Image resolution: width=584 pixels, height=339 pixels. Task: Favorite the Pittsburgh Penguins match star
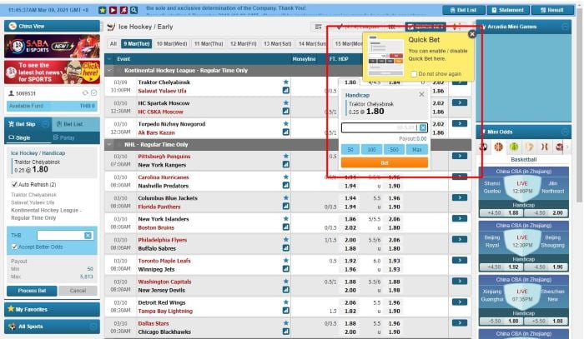(285, 156)
